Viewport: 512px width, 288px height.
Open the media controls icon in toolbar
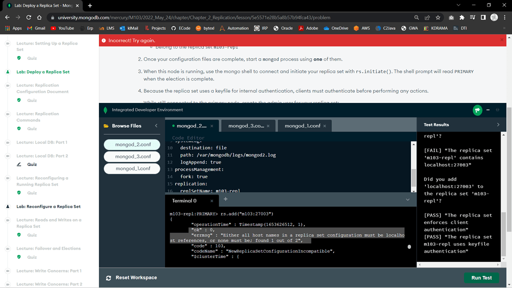click(x=472, y=17)
